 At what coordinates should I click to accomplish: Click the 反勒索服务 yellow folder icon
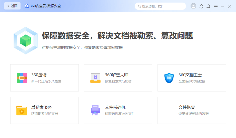tap(22, 111)
